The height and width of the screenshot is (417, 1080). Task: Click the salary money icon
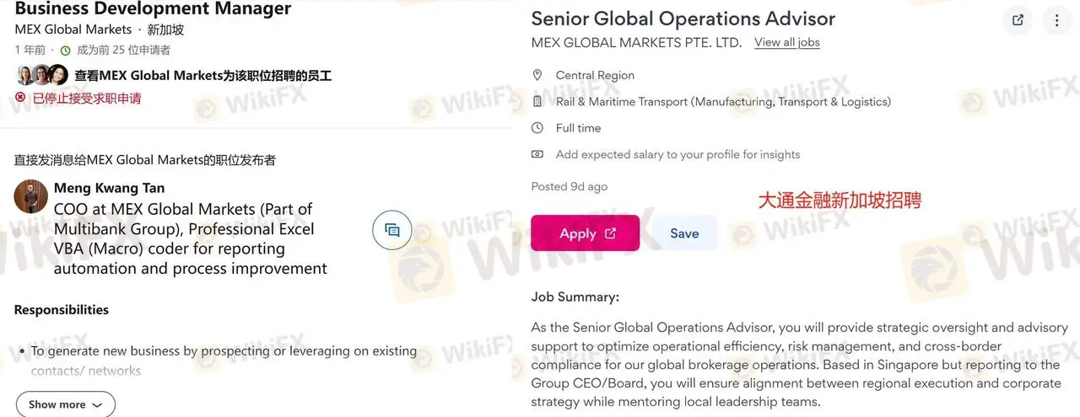(x=537, y=154)
